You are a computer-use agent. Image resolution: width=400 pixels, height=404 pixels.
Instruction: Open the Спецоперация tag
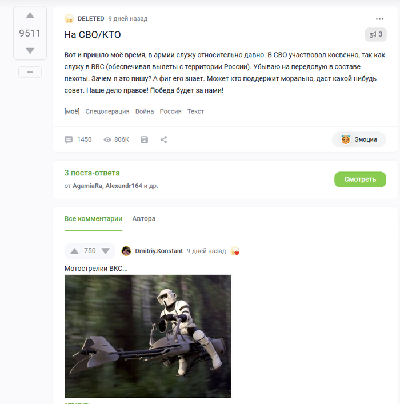(107, 111)
